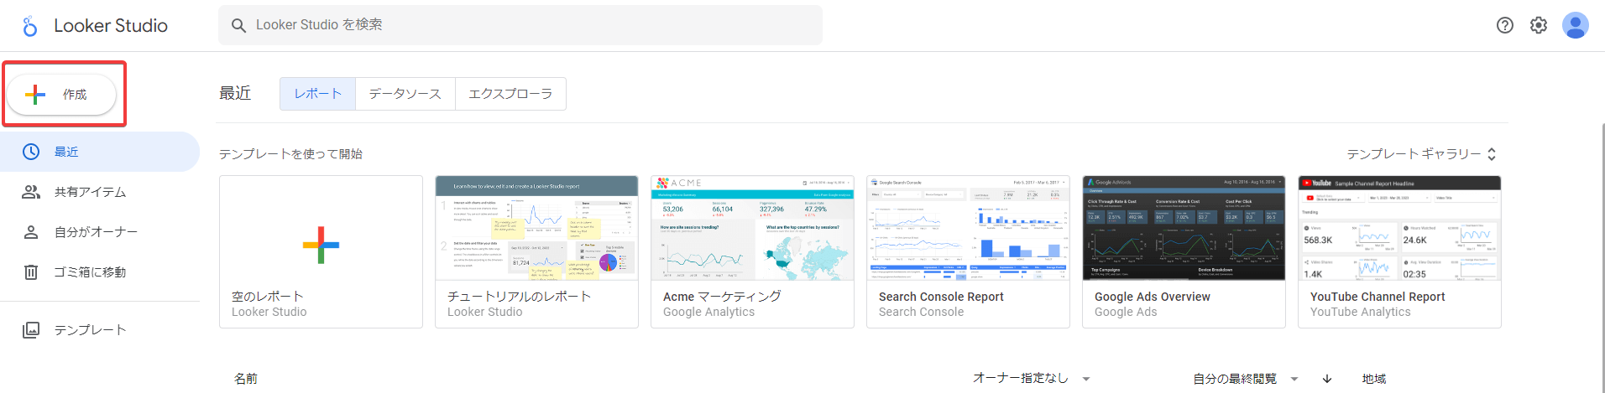
Task: Select 最近 in the sidebar
Action: coord(66,152)
